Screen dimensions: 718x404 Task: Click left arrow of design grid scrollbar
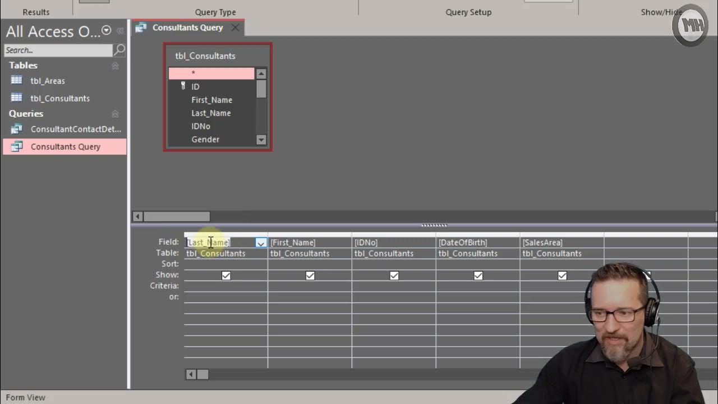pos(191,374)
